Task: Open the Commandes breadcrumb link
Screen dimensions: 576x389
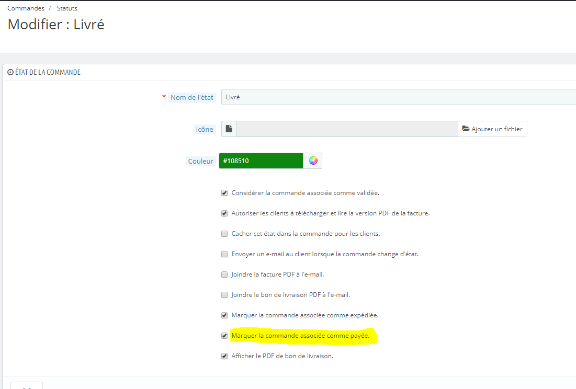Action: (26, 8)
